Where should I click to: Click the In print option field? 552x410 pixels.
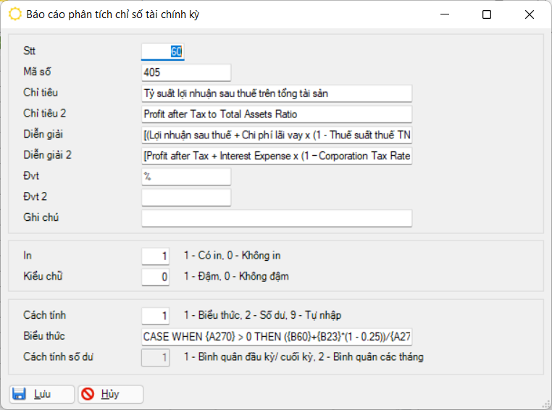click(x=155, y=256)
